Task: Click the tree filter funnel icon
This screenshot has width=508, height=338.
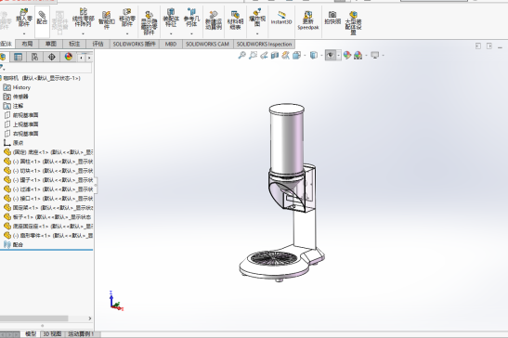Action: [x=2, y=68]
